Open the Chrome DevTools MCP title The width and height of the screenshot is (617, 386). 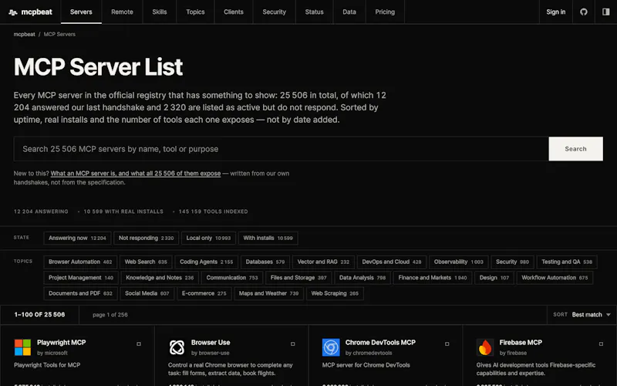coord(380,343)
